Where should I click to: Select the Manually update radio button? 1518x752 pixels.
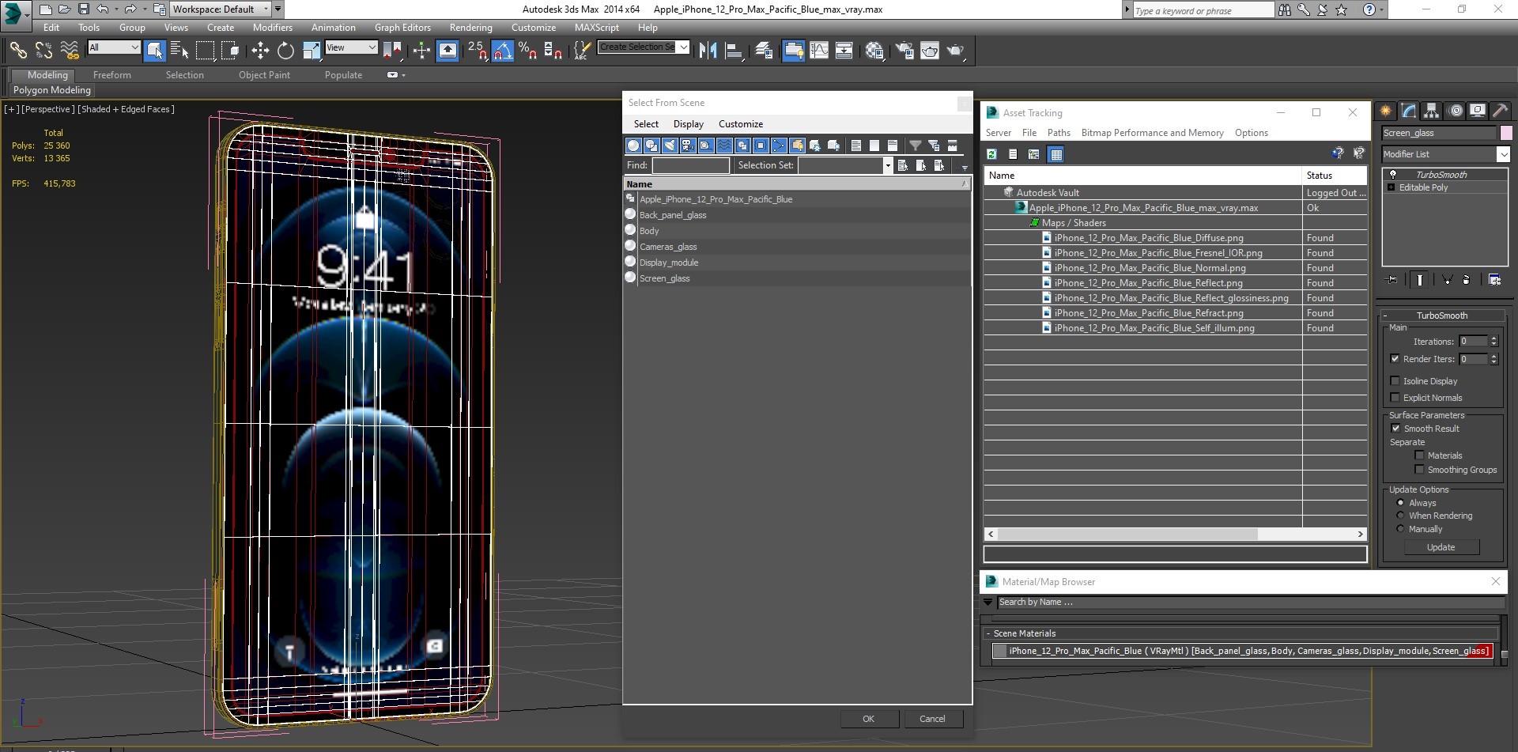1400,528
